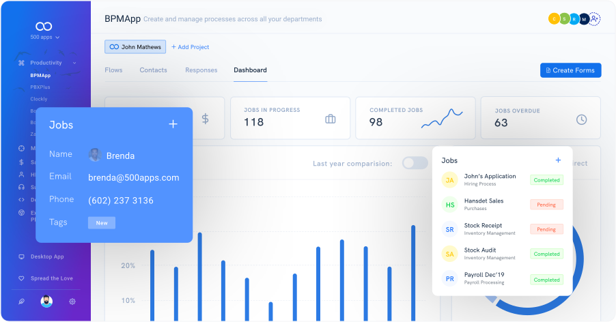Switch to the Flows tab
616x322 pixels.
coord(113,70)
